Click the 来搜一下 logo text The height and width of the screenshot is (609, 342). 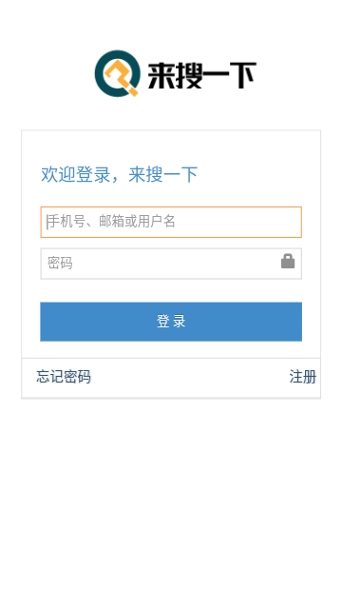(202, 75)
